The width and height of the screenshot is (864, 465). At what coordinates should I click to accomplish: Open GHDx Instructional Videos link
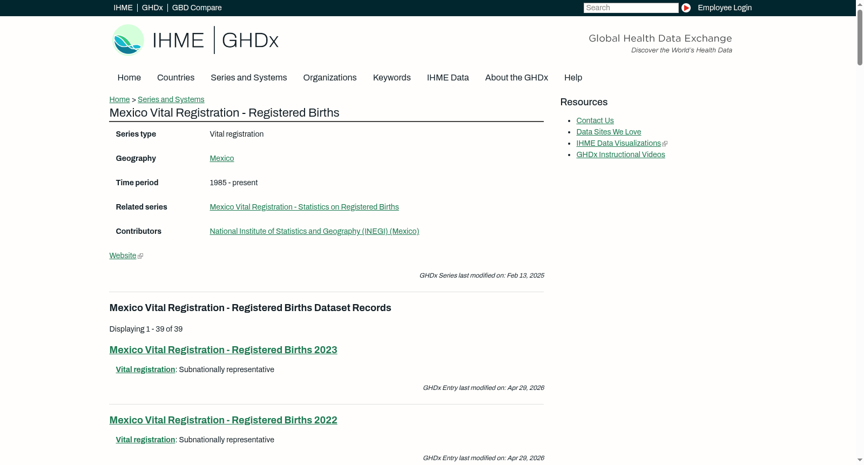tap(621, 154)
